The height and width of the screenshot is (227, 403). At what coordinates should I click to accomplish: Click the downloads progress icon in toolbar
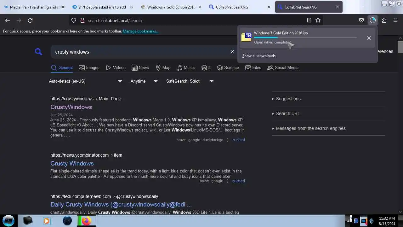coord(373,20)
